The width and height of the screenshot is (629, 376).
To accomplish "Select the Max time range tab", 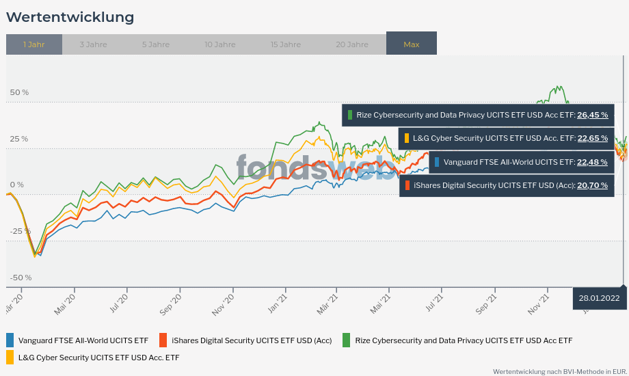I will coord(412,44).
